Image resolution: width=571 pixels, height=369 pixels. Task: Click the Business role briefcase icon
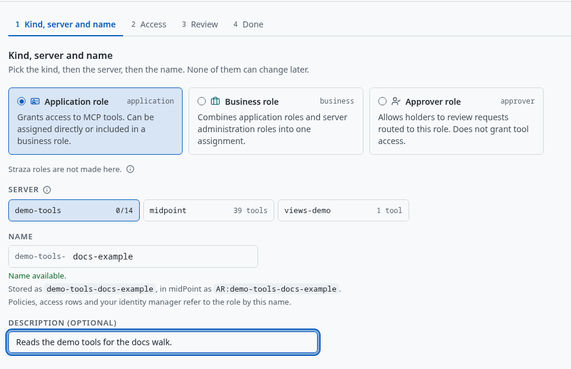pos(215,101)
